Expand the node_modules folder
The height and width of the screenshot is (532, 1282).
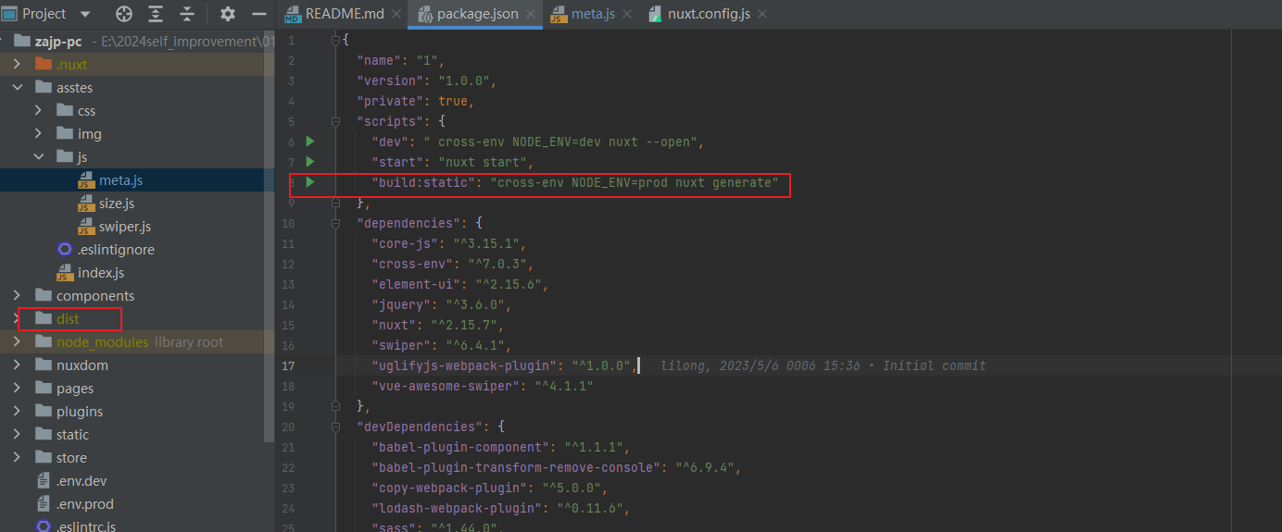[x=18, y=342]
